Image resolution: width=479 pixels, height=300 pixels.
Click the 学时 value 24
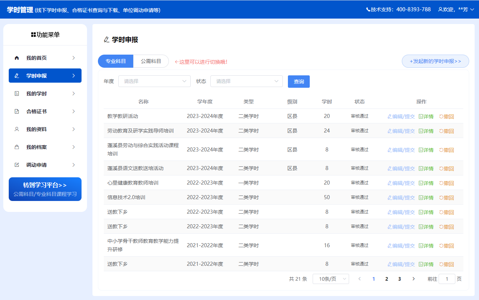point(327,131)
